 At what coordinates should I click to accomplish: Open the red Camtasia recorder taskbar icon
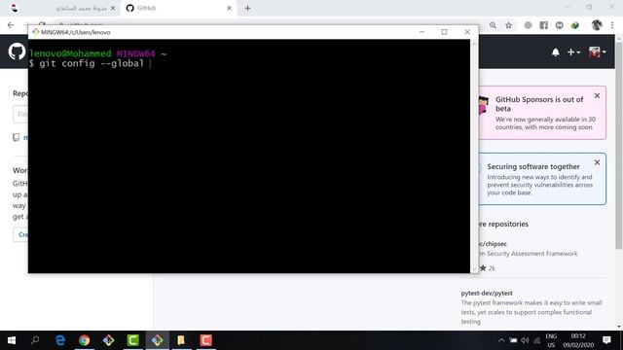pyautogui.click(x=205, y=340)
